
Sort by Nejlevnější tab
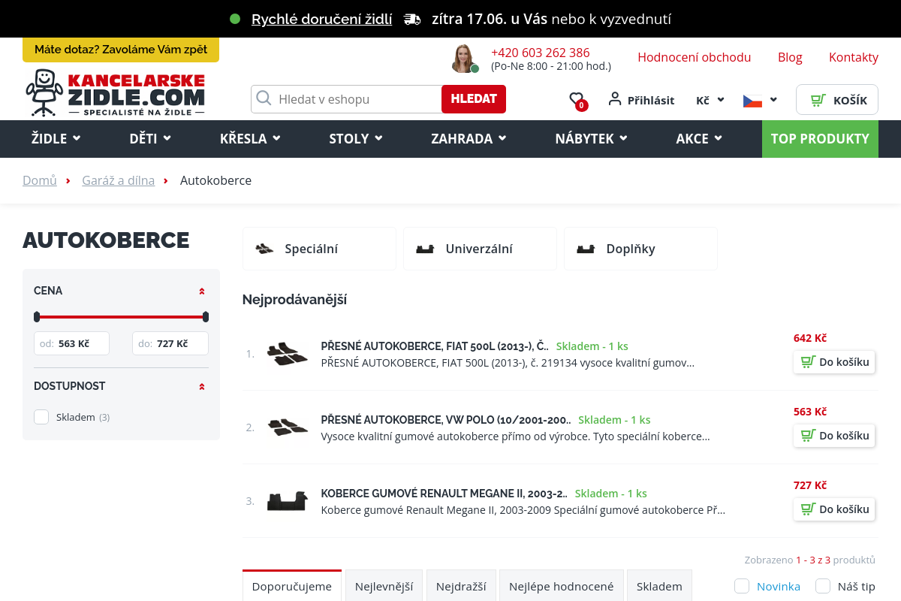pos(384,586)
